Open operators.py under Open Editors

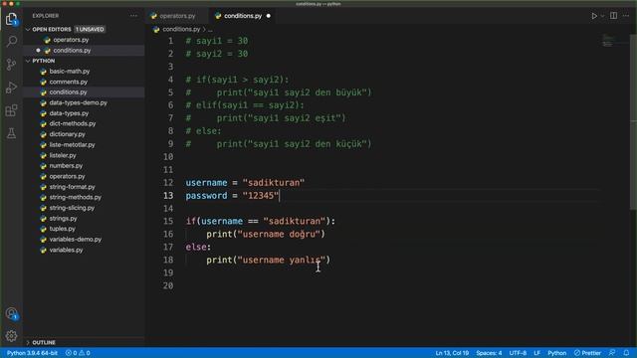click(71, 40)
